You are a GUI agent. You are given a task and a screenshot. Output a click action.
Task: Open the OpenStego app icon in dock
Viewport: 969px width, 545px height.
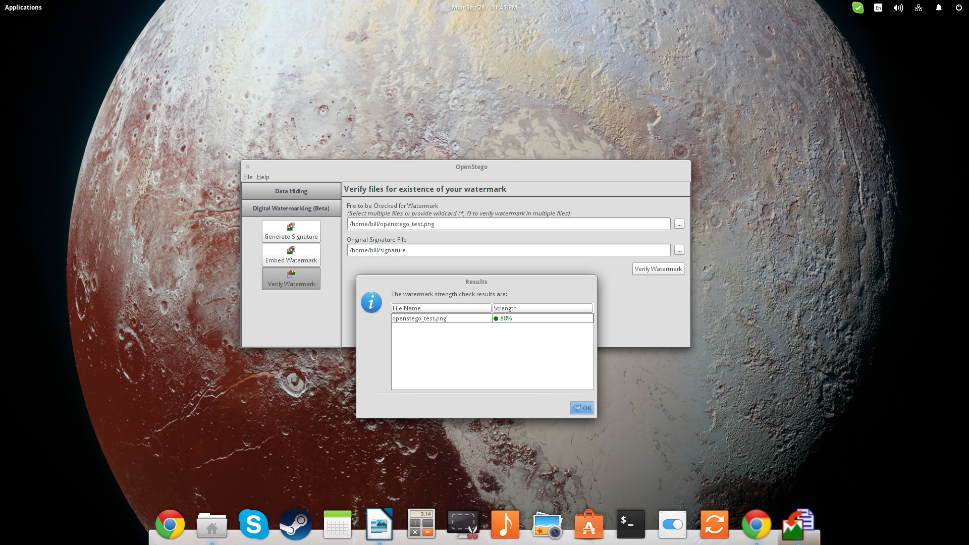tap(798, 524)
